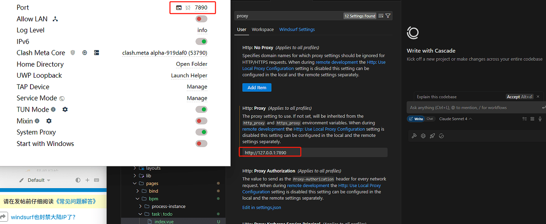
Task: Click the brush icon next to Default
Action: (x=22, y=180)
